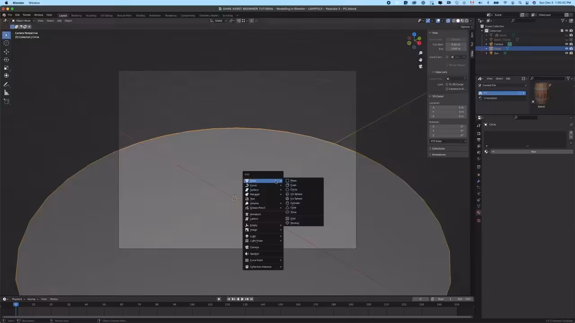Activate the Rotate tool

pos(6,60)
